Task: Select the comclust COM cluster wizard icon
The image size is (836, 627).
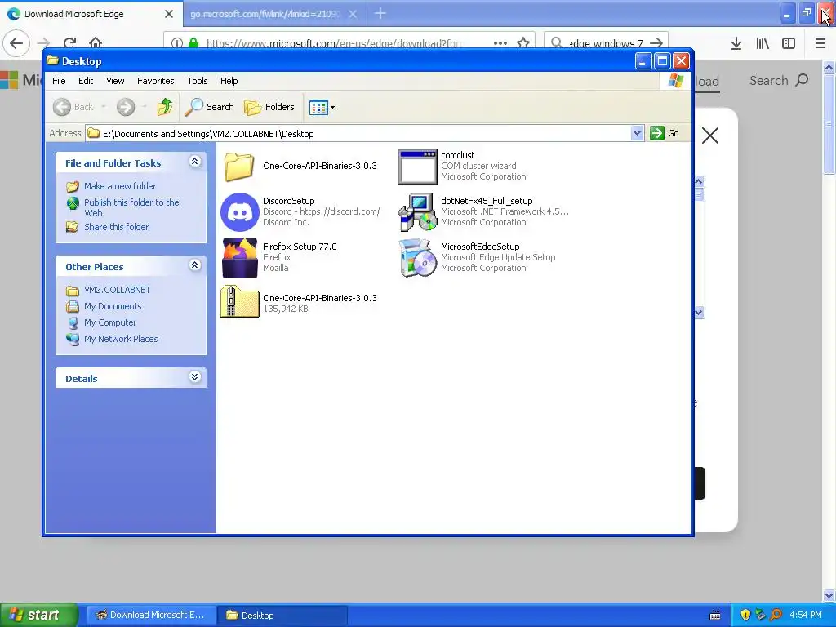Action: pyautogui.click(x=417, y=167)
